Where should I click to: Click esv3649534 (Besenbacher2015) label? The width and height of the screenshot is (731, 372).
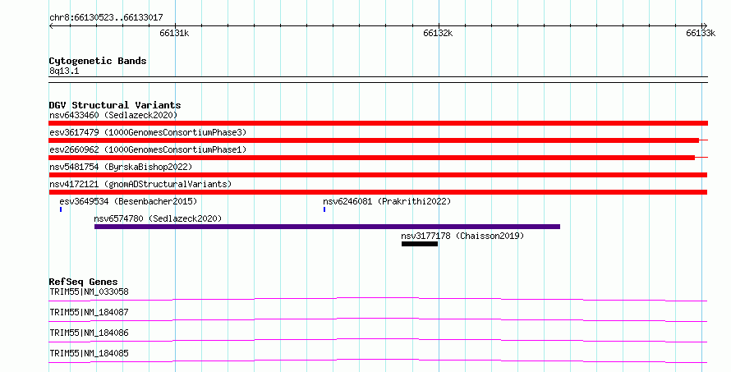point(128,201)
